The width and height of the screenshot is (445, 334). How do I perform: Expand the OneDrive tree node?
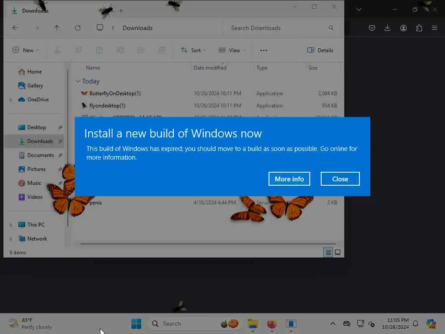click(11, 100)
